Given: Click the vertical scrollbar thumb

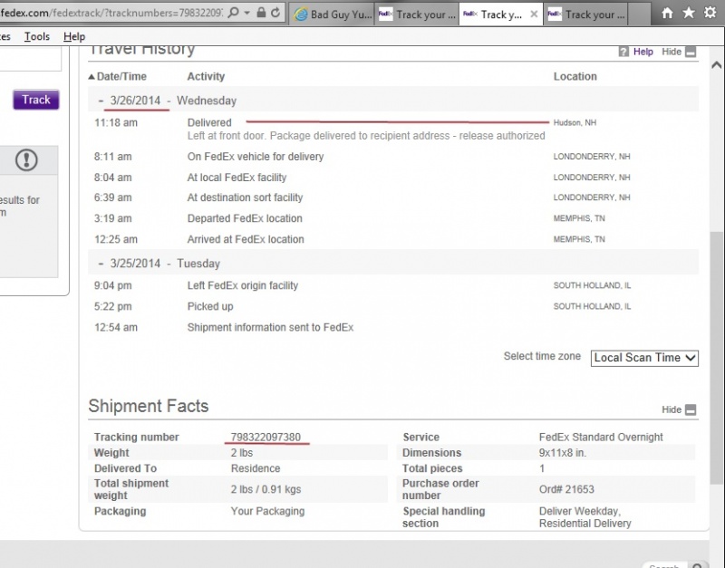Looking at the screenshot, I should [717, 357].
